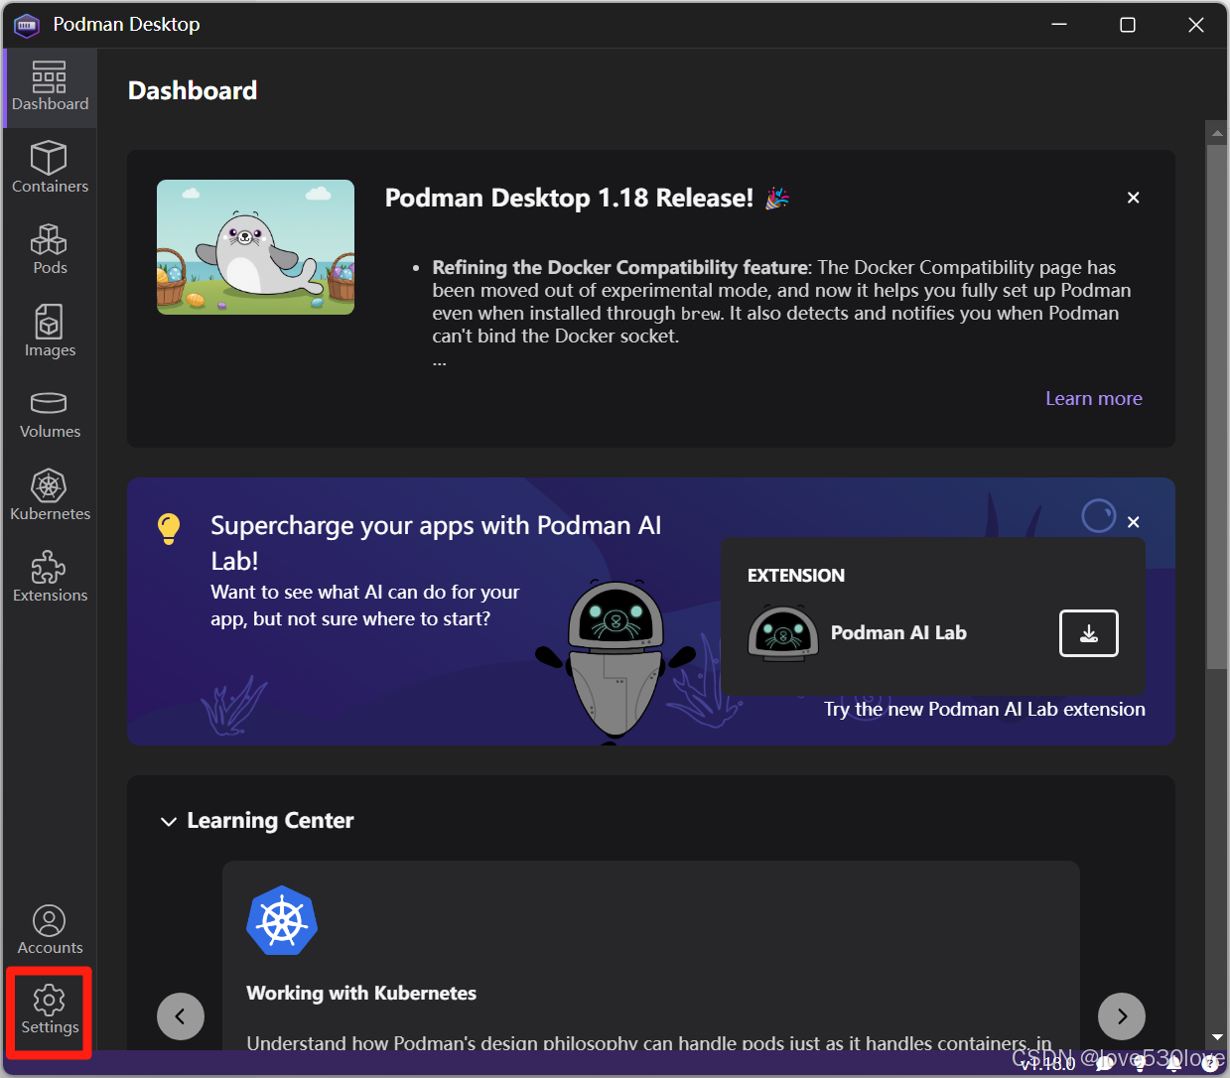Open Settings in the sidebar
Viewport: 1230px width, 1078px height.
[50, 1011]
